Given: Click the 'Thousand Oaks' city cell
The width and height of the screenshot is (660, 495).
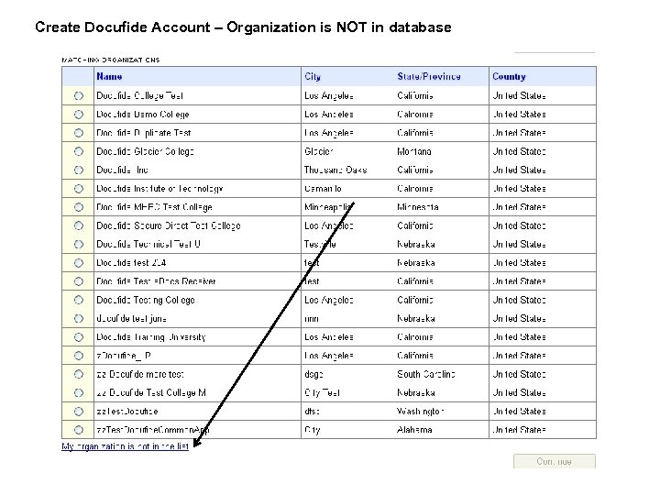Looking at the screenshot, I should click(x=335, y=170).
